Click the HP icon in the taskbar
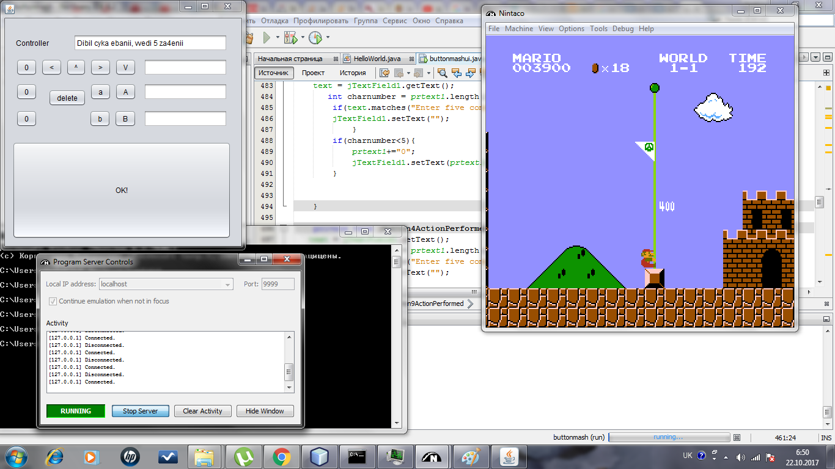The image size is (835, 469). pos(130,456)
